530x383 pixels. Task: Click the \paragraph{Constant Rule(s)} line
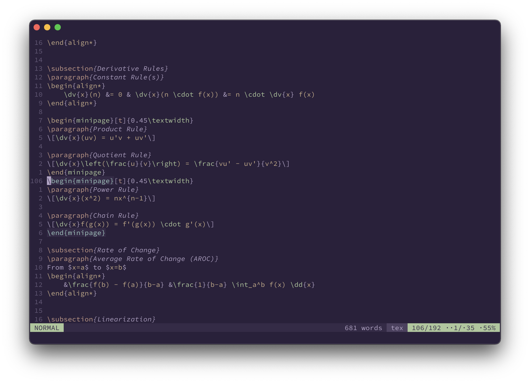click(105, 77)
